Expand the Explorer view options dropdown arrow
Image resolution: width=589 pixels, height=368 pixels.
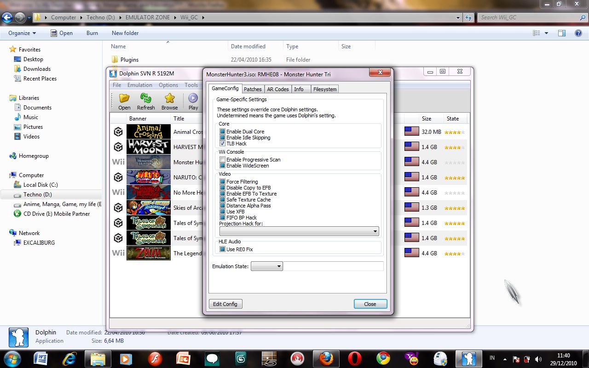click(547, 33)
